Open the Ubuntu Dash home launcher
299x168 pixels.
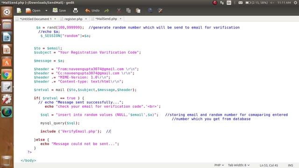pyautogui.click(x=7, y=12)
